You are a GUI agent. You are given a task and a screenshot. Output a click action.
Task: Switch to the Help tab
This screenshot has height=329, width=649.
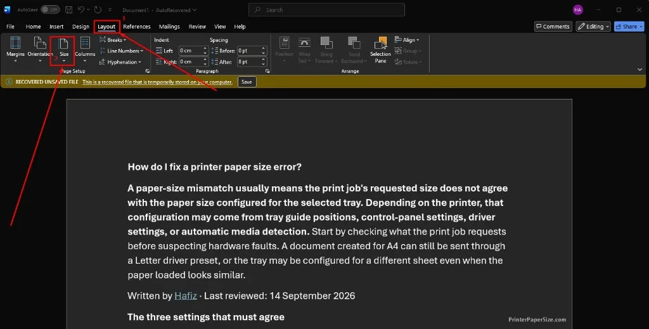click(240, 27)
